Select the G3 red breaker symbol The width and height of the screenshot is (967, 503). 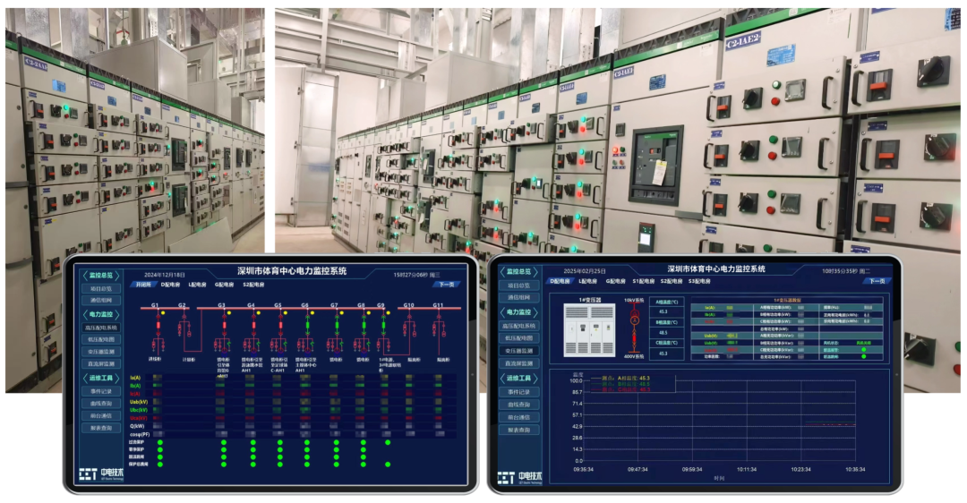(223, 325)
